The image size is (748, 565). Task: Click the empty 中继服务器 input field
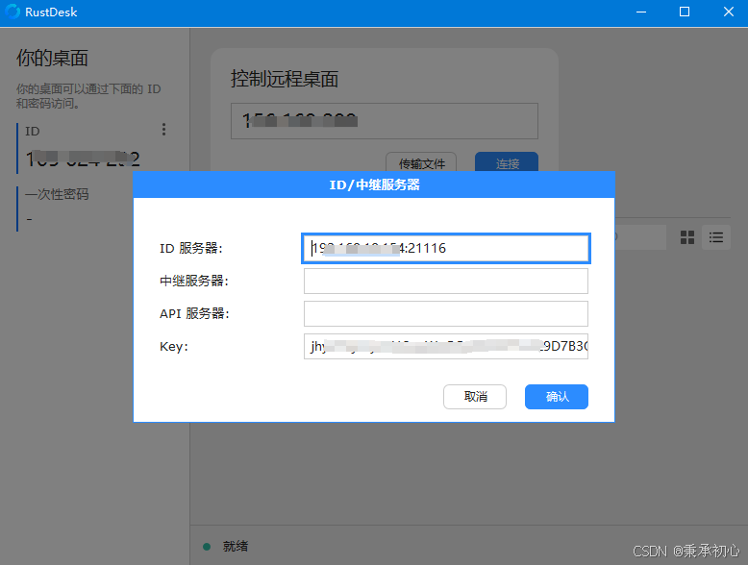point(445,281)
